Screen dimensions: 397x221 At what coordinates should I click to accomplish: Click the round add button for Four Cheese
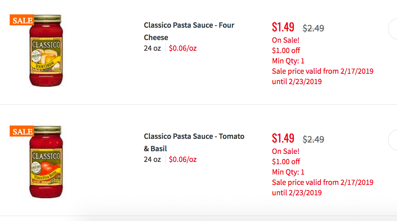click(x=393, y=29)
